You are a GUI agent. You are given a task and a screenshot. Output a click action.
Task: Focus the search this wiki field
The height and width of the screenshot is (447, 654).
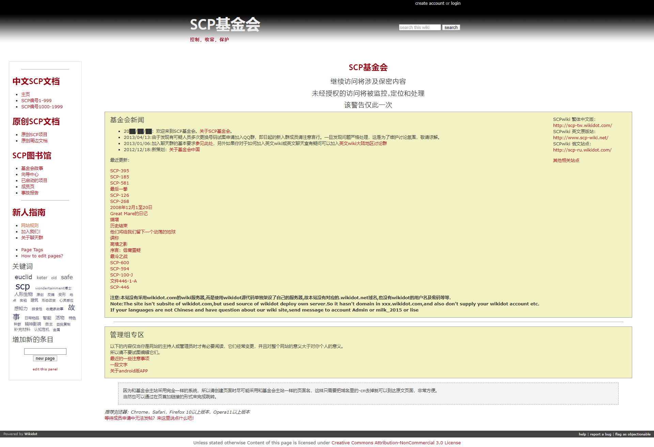coord(419,28)
